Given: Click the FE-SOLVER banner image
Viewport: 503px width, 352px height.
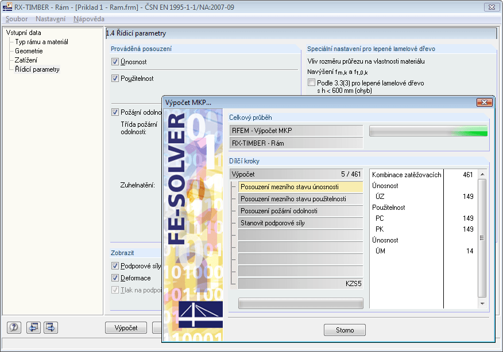Looking at the screenshot, I should click(193, 225).
